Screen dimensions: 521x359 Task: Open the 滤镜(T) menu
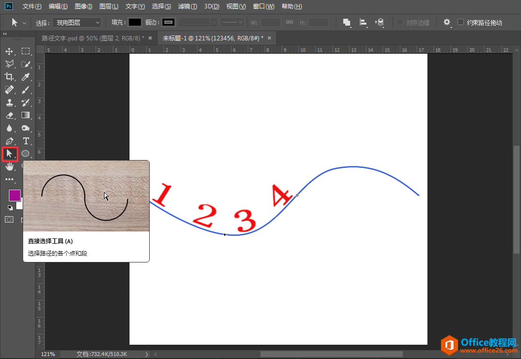(x=188, y=6)
